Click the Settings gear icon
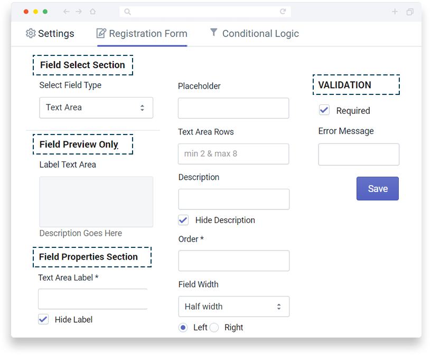The width and height of the screenshot is (431, 356). [x=31, y=33]
